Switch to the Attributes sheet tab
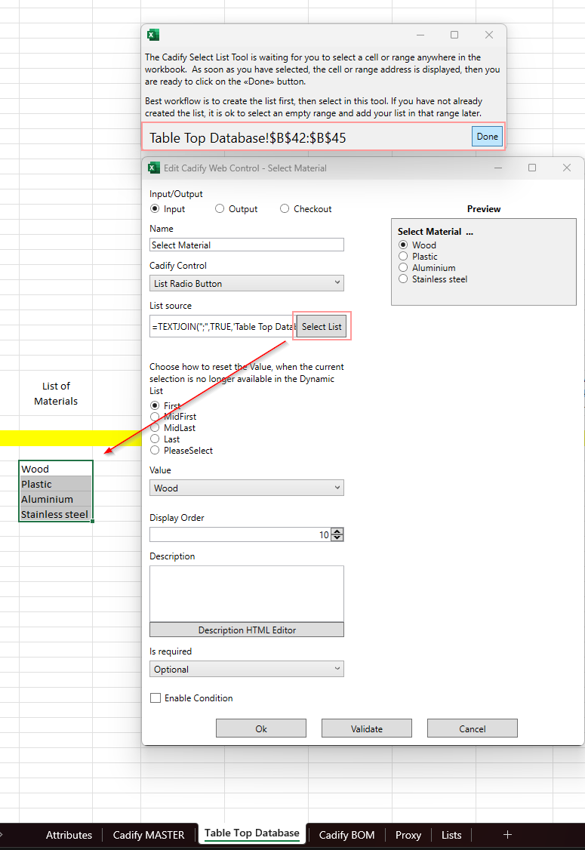 pos(69,835)
